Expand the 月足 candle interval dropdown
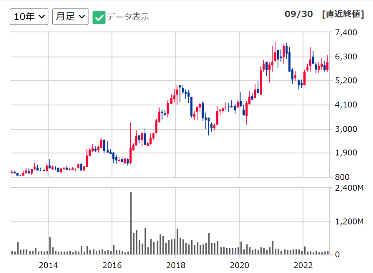 click(x=70, y=16)
